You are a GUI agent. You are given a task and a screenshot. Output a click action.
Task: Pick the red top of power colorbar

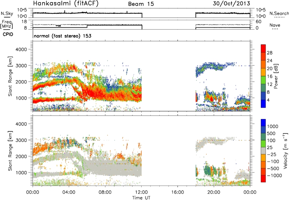coord(263,48)
